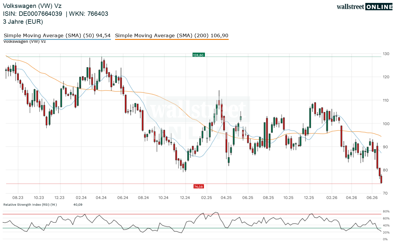
Task: Click the 04.25 date axis label
Action: point(226,197)
